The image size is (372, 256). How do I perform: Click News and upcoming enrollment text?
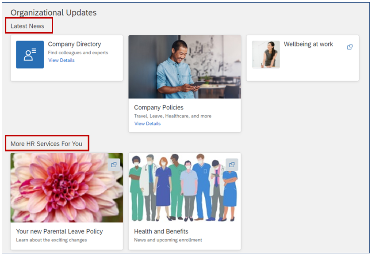168,240
